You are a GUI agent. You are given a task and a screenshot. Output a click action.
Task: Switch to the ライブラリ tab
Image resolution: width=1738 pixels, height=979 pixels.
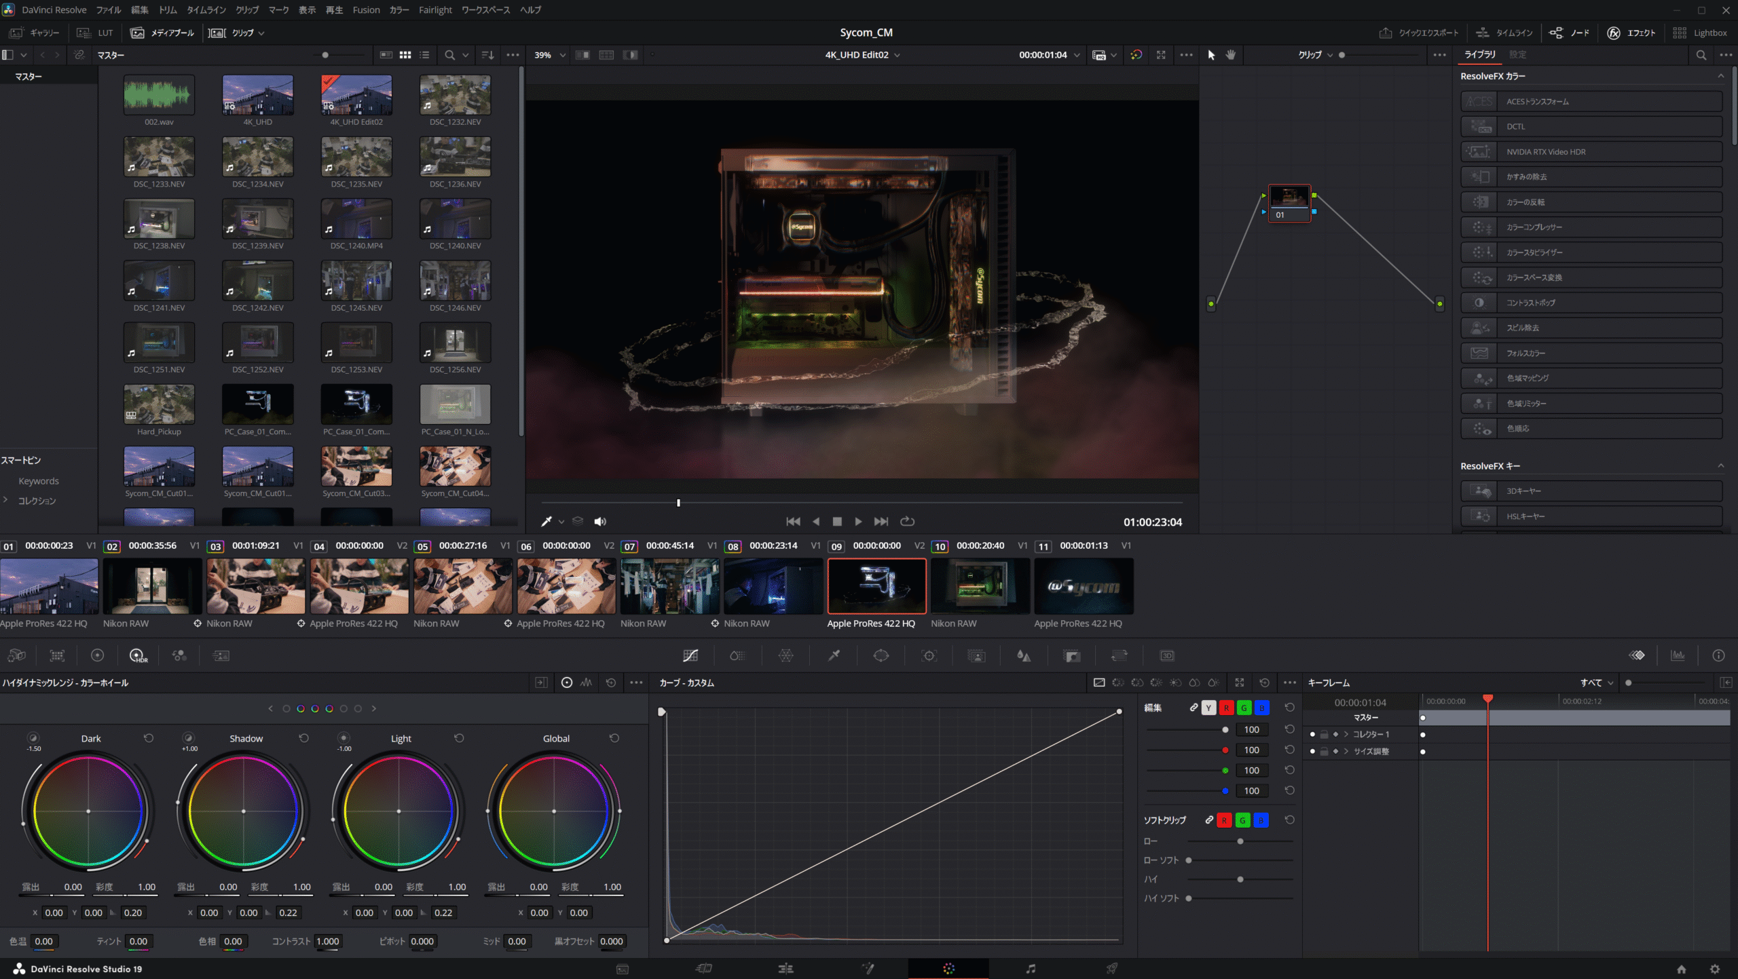[x=1480, y=54]
